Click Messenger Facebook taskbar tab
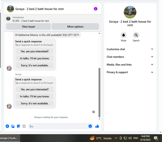162x142 pixels. [10, 138]
